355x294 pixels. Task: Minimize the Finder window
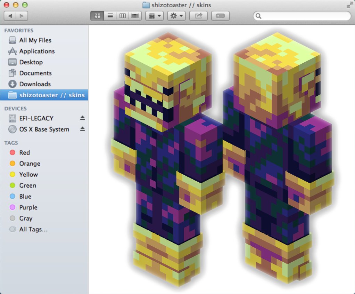tap(16, 5)
